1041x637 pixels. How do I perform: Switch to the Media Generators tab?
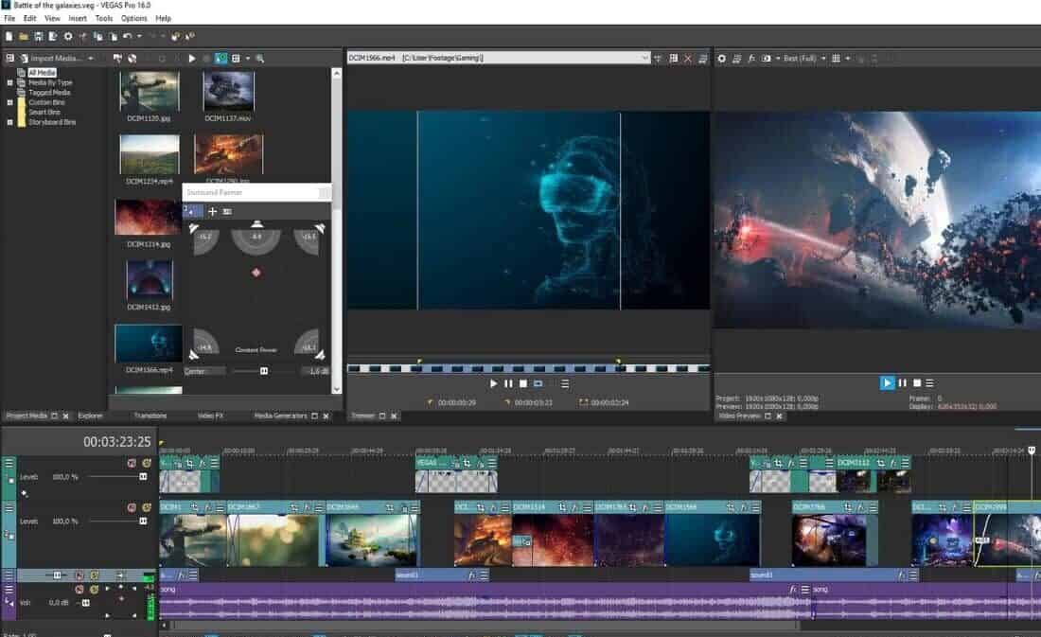(280, 416)
